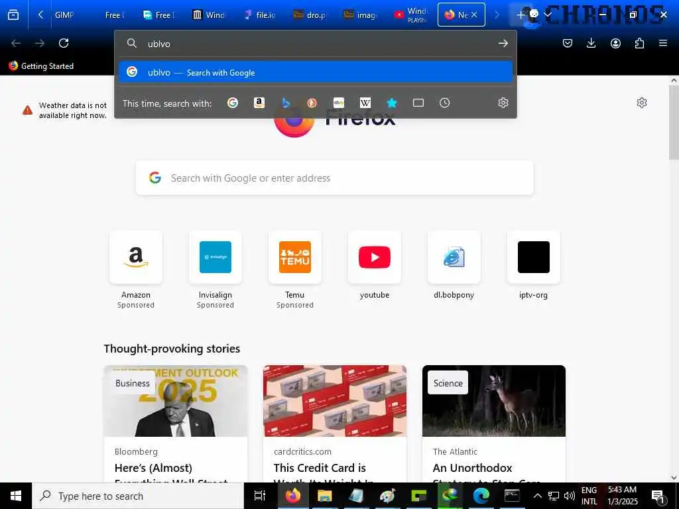The image size is (679, 509).
Task: Search this time with eBay icon
Action: click(339, 103)
